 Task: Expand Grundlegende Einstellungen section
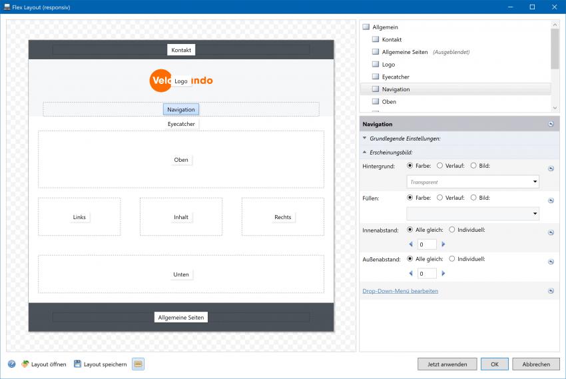[x=365, y=139]
